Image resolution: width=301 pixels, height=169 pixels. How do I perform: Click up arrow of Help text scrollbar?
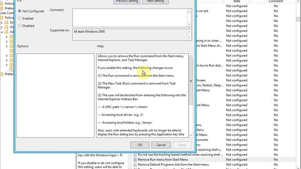[x=191, y=56]
